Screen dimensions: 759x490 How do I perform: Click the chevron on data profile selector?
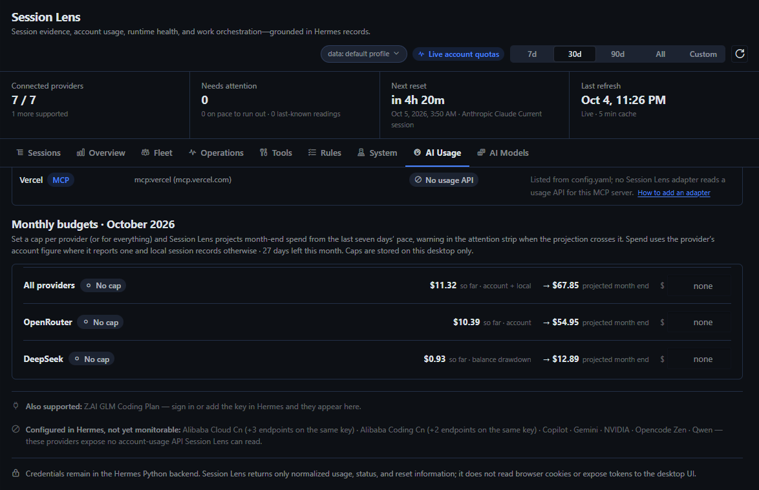(396, 53)
